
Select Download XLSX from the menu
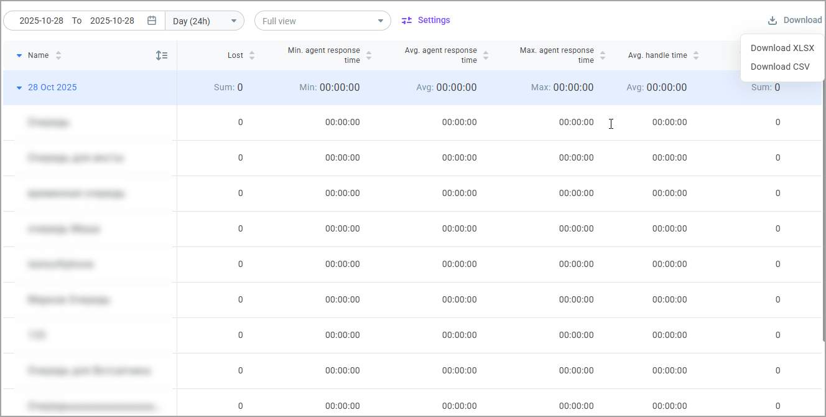click(782, 47)
